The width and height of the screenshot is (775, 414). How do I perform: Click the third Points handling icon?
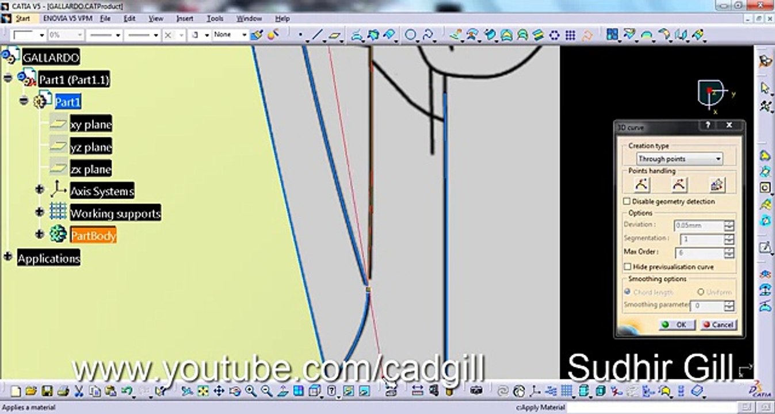tap(717, 185)
